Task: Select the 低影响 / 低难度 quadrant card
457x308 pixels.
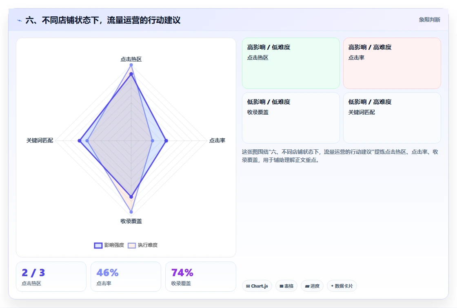Action: 291,118
